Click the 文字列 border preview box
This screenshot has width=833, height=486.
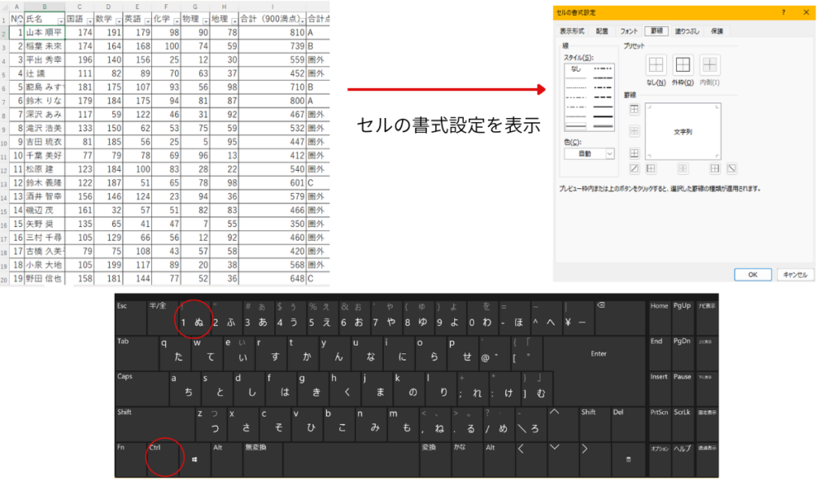pyautogui.click(x=682, y=131)
